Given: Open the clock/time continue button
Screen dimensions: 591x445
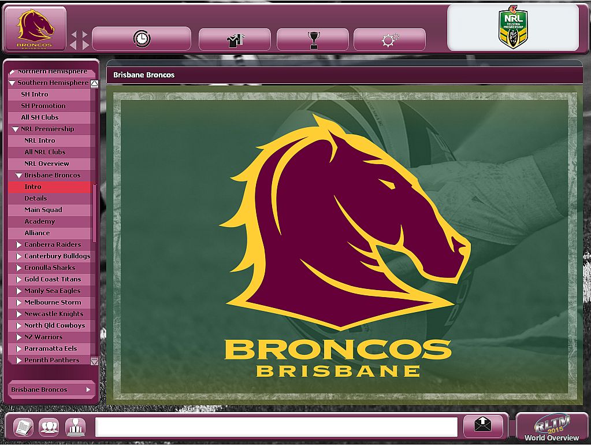Looking at the screenshot, I should coord(142,39).
